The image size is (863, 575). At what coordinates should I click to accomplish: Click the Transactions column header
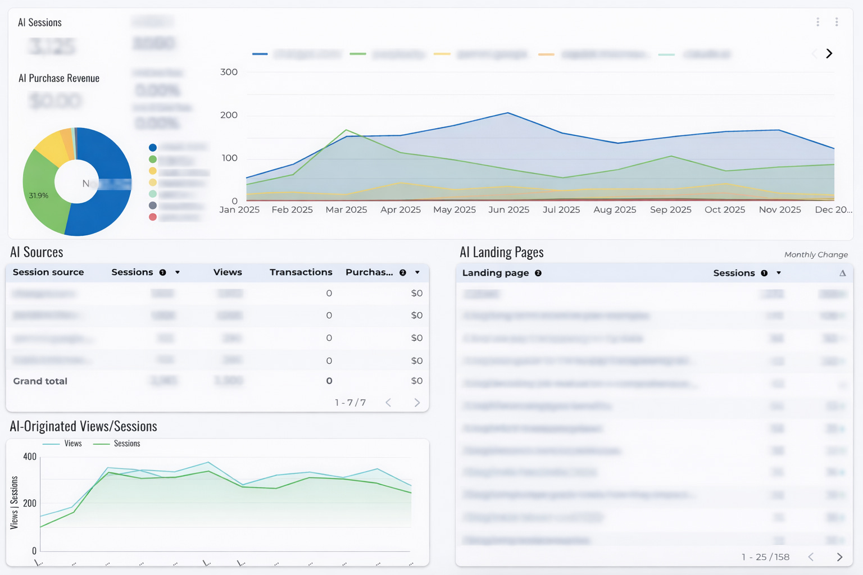pos(301,272)
